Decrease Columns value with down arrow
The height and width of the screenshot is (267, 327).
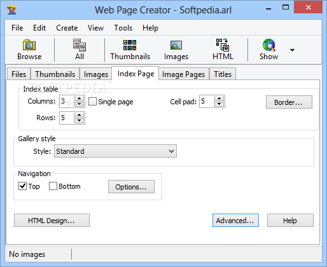80,104
